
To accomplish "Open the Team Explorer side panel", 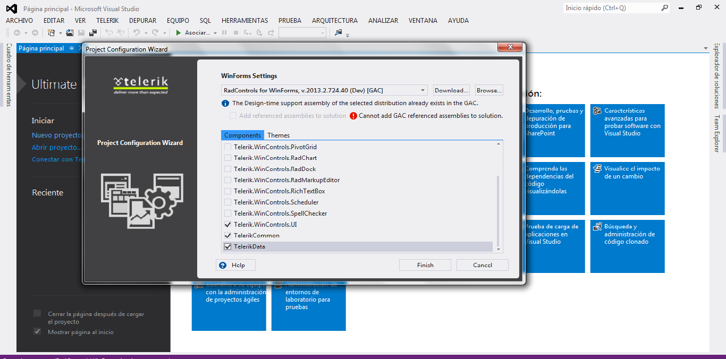I will [717, 133].
